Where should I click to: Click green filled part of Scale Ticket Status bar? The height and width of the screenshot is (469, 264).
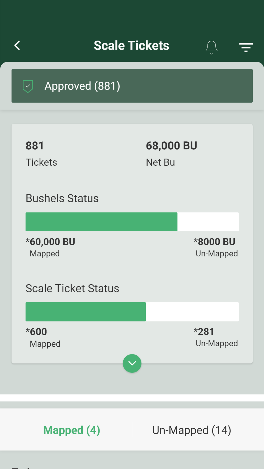pos(86,312)
